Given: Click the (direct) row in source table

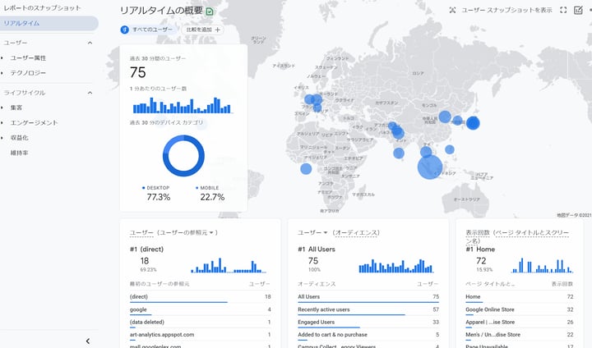Looking at the screenshot, I should (x=200, y=297).
